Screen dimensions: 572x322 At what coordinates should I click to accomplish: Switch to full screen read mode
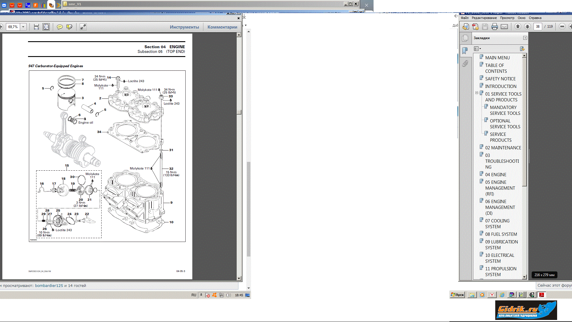[x=83, y=27]
